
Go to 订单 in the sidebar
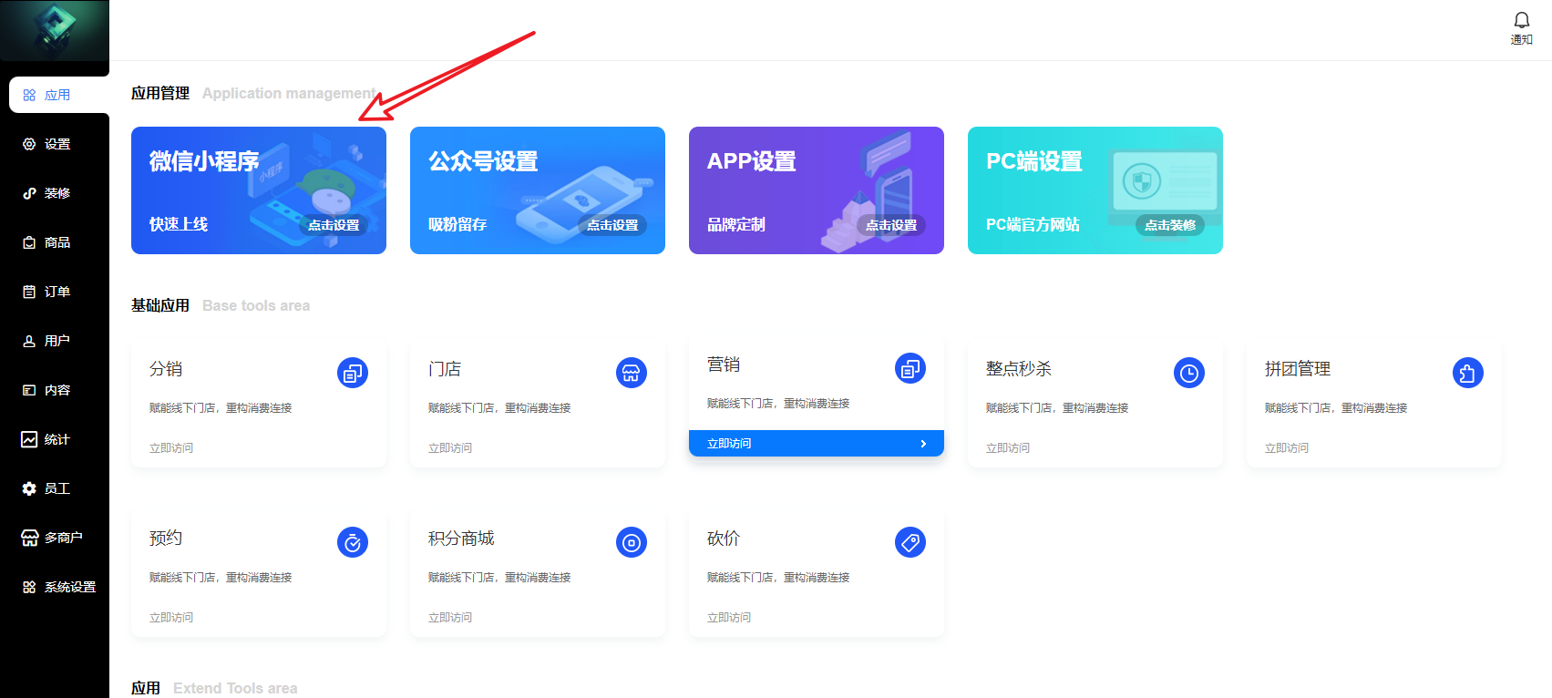pos(57,292)
